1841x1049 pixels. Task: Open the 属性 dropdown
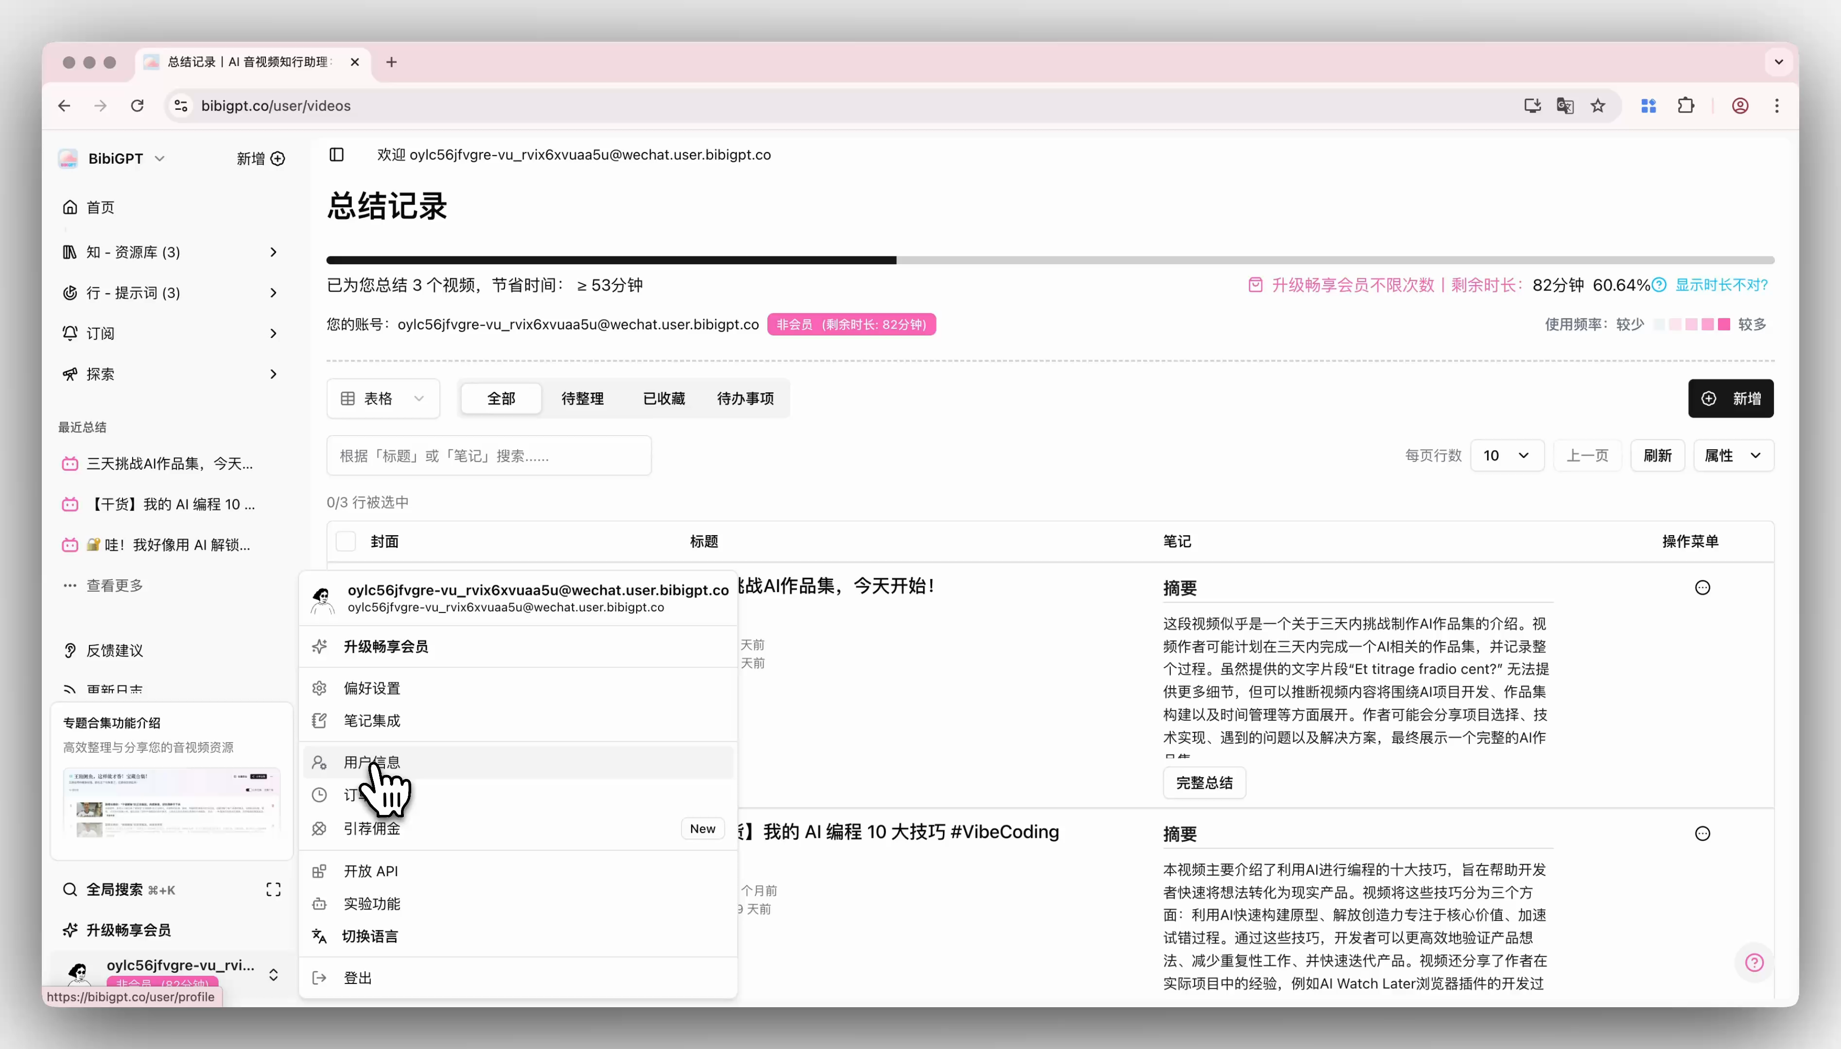pyautogui.click(x=1733, y=456)
